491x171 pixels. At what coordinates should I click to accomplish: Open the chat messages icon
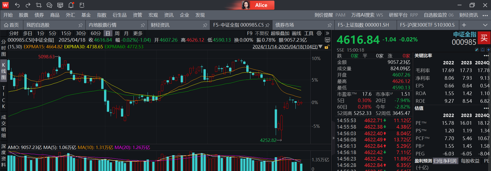pos(49,5)
